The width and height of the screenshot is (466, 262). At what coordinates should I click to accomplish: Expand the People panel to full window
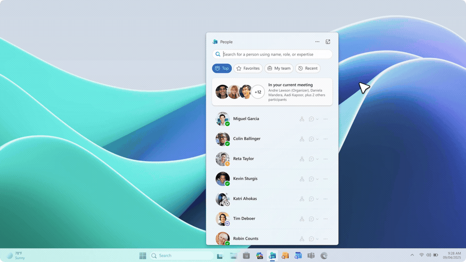click(328, 42)
